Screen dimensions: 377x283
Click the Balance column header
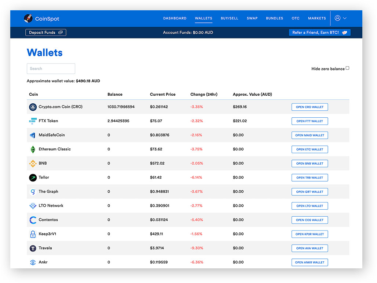tap(115, 95)
